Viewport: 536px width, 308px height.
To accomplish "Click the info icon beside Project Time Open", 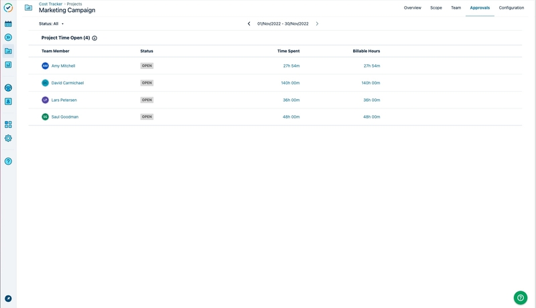I will pos(94,38).
